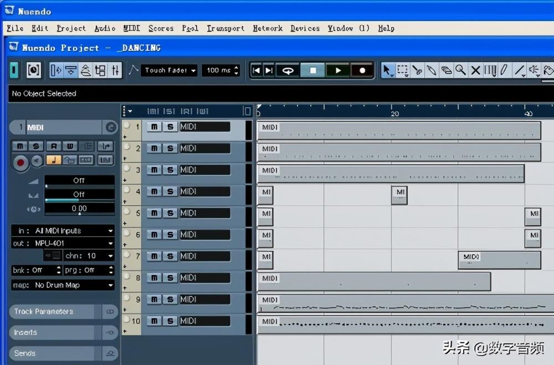Open the Transport menu
Image resolution: width=554 pixels, height=365 pixels.
point(225,28)
